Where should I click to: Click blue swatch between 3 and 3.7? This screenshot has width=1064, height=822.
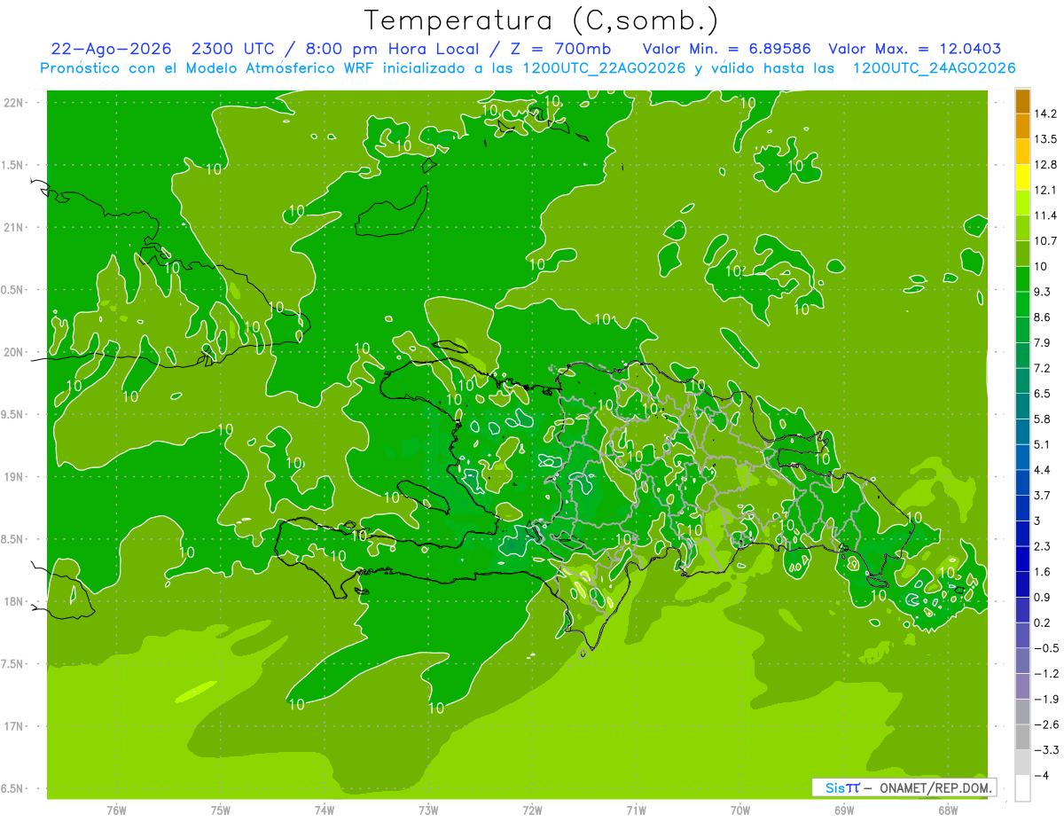tap(1022, 508)
